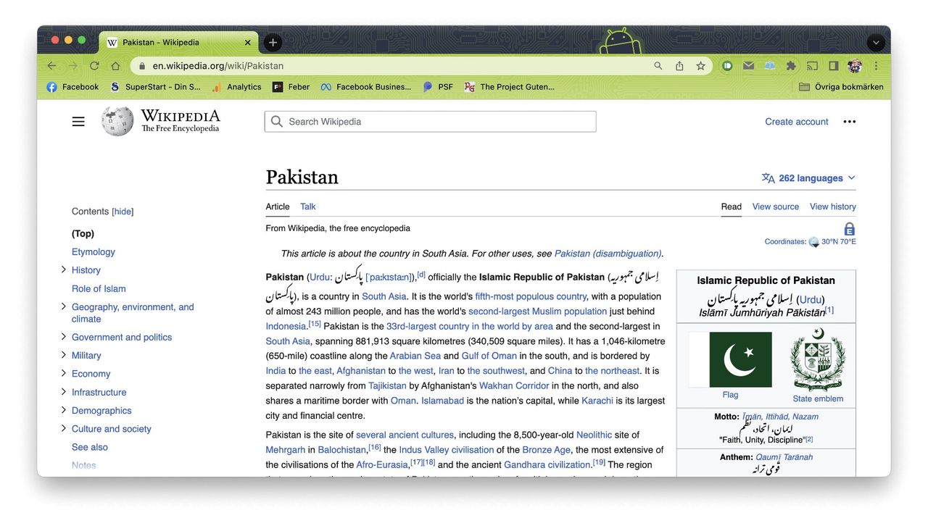Bookmark this page with the star icon
Image resolution: width=928 pixels, height=526 pixels.
701,65
